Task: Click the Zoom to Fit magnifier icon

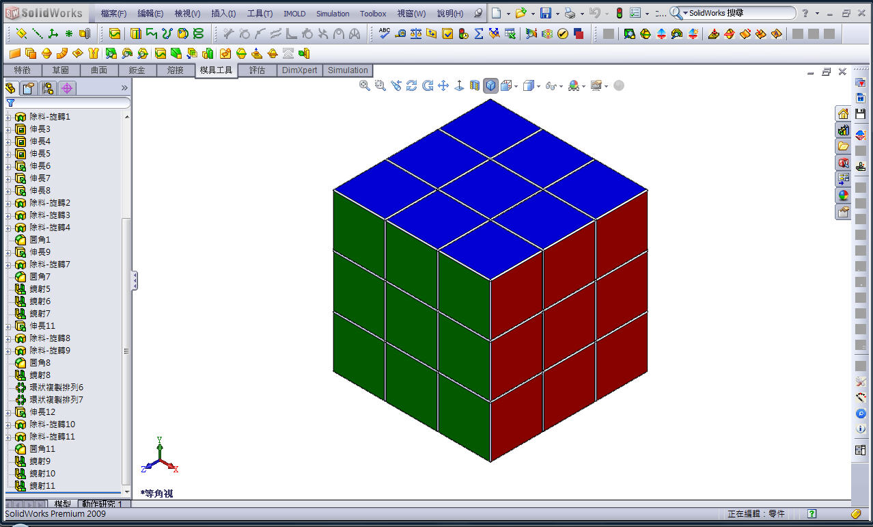Action: point(365,85)
